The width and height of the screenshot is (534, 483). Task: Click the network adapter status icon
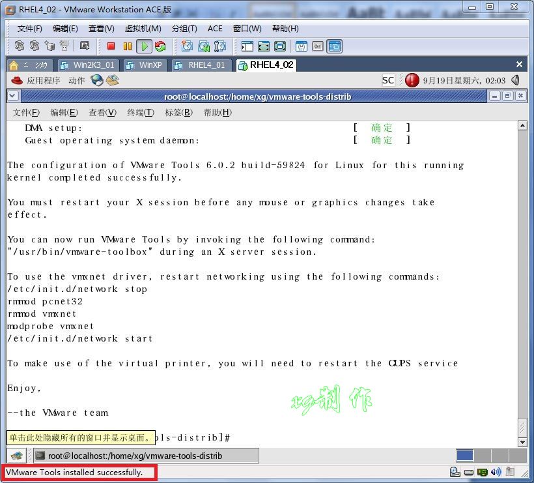coord(482,472)
